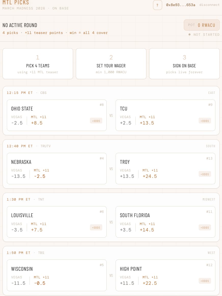The image size is (222, 296).
Task: Click the wallet address 0x8e93...653a
Action: [181, 5]
